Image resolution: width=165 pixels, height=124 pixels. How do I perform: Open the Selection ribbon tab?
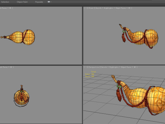(5, 2)
